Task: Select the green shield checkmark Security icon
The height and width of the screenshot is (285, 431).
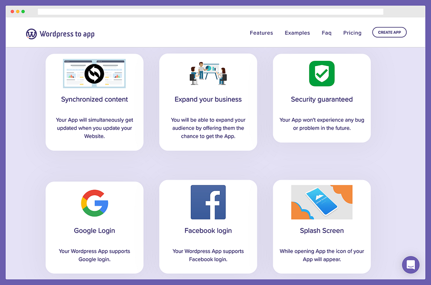Action: coord(322,74)
